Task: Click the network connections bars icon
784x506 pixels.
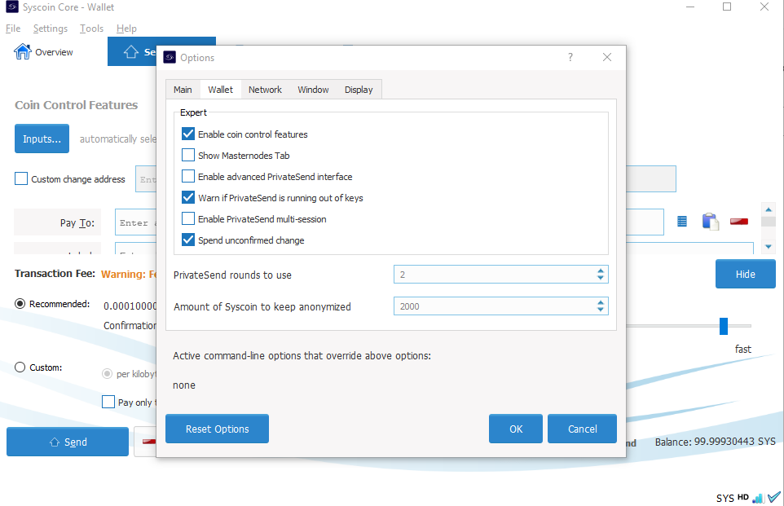Action: coord(758,498)
